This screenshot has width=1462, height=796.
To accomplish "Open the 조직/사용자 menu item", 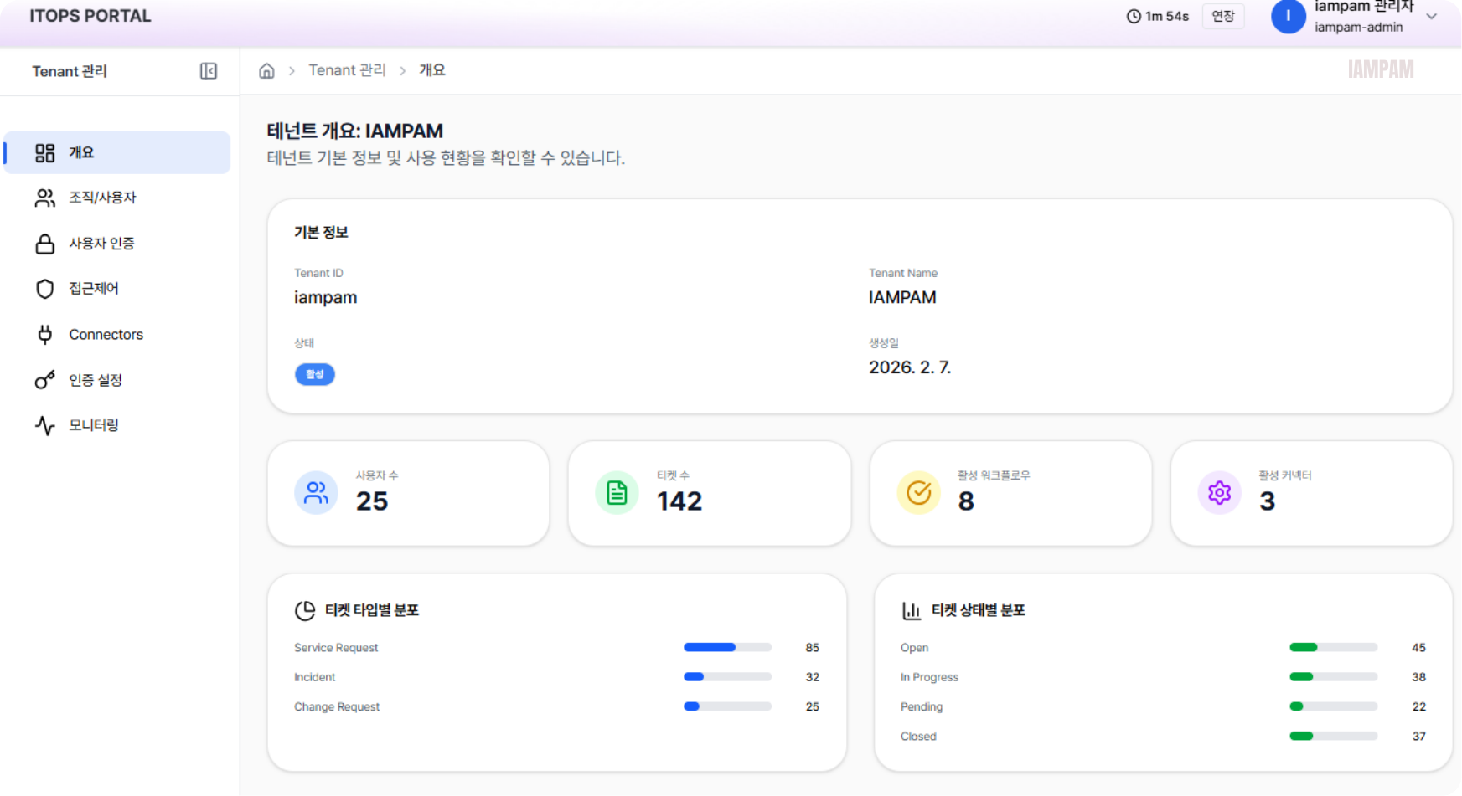I will click(102, 198).
